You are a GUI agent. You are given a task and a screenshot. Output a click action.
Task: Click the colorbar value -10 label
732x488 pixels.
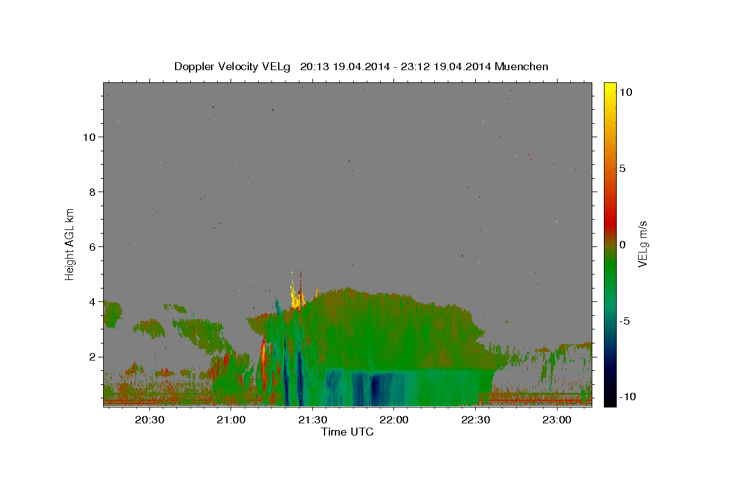click(x=628, y=396)
